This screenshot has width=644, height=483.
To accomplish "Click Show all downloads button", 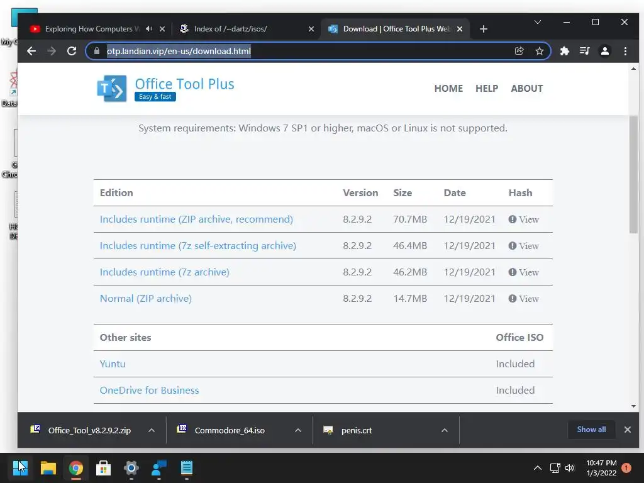I will (x=591, y=430).
